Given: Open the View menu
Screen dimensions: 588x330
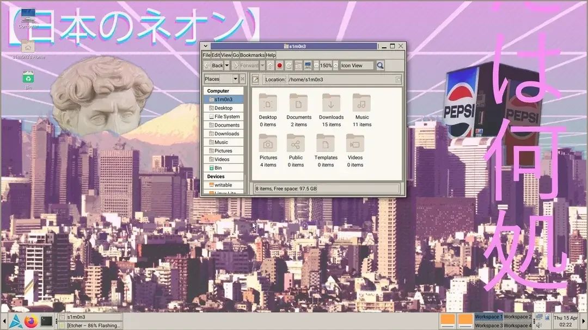Looking at the screenshot, I should [226, 55].
